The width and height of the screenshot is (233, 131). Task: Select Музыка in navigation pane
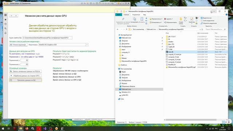(x=124, y=83)
